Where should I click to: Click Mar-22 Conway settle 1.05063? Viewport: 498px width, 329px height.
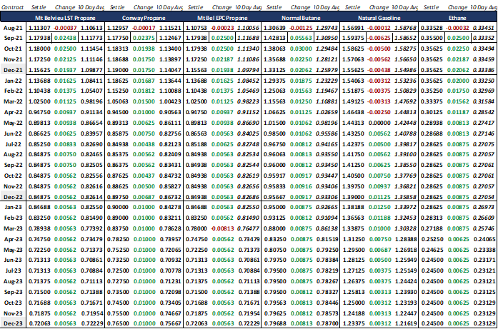click(x=118, y=102)
